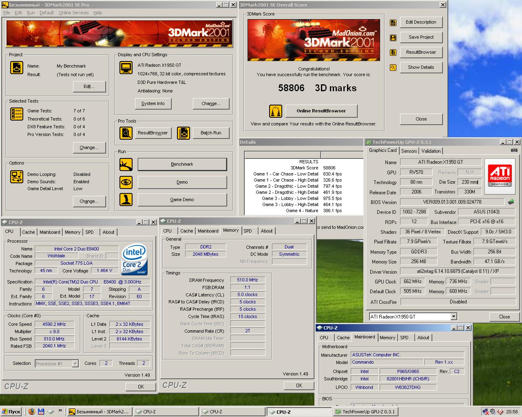The height and width of the screenshot is (417, 522).
Task: Open the File menu in 3DMark
Action: tap(7, 13)
